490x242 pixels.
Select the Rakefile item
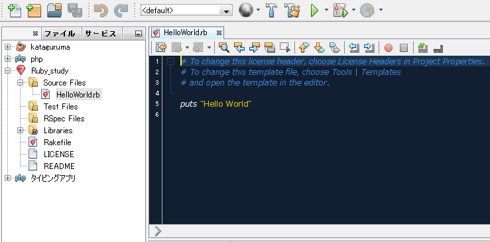58,143
